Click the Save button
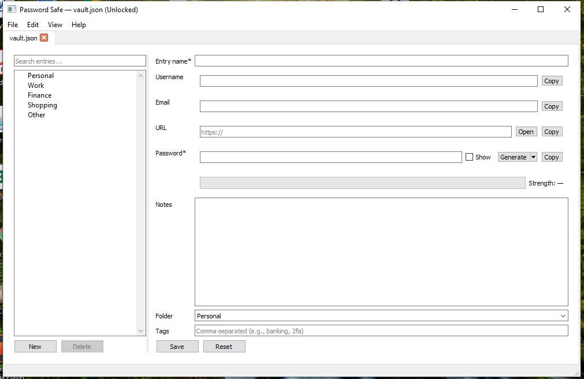Screen dimensions: 584x379 [x=177, y=346]
